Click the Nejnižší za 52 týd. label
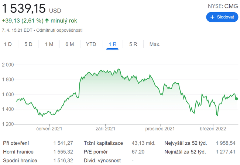240x165 pixels. (x=185, y=152)
